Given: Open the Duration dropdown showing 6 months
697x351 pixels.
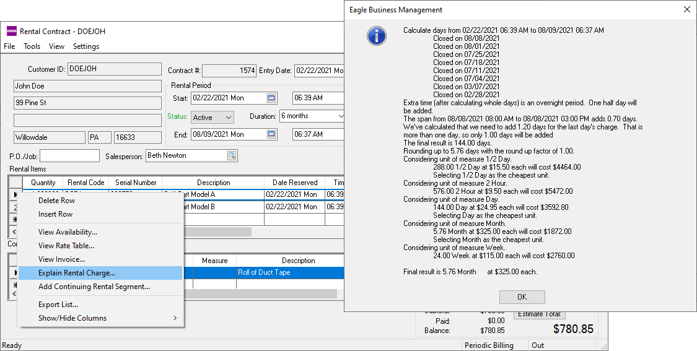Looking at the screenshot, I should click(340, 116).
